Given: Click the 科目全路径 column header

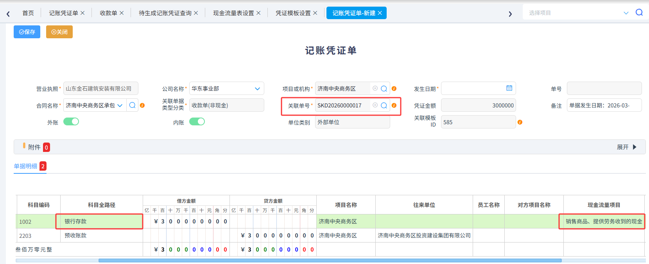Looking at the screenshot, I should [102, 205].
